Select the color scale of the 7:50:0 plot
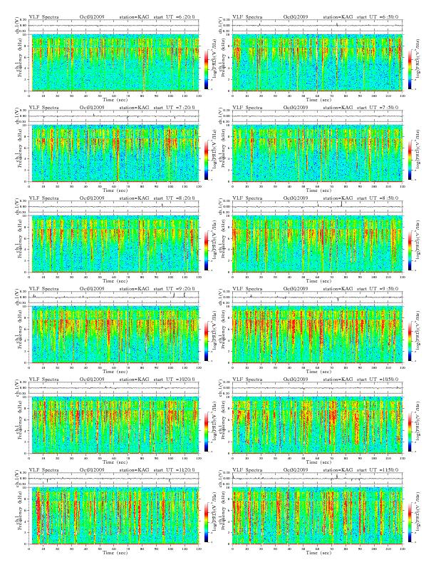Image resolution: width=436 pixels, height=565 pixels. pyautogui.click(x=410, y=160)
